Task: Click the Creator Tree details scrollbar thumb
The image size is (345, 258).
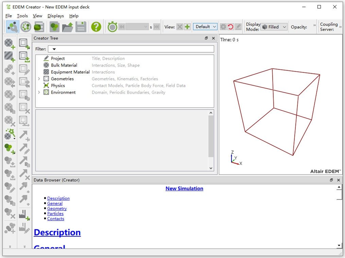Action: coord(211,136)
